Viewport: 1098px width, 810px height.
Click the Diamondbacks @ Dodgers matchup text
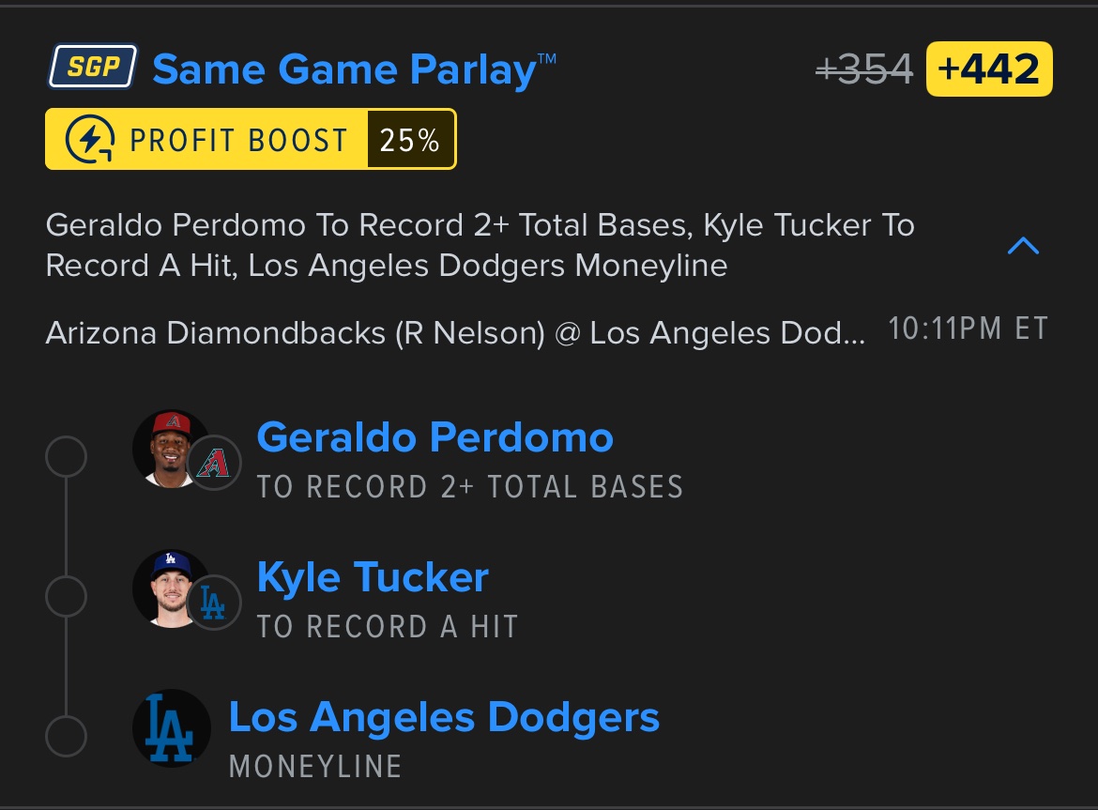455,333
